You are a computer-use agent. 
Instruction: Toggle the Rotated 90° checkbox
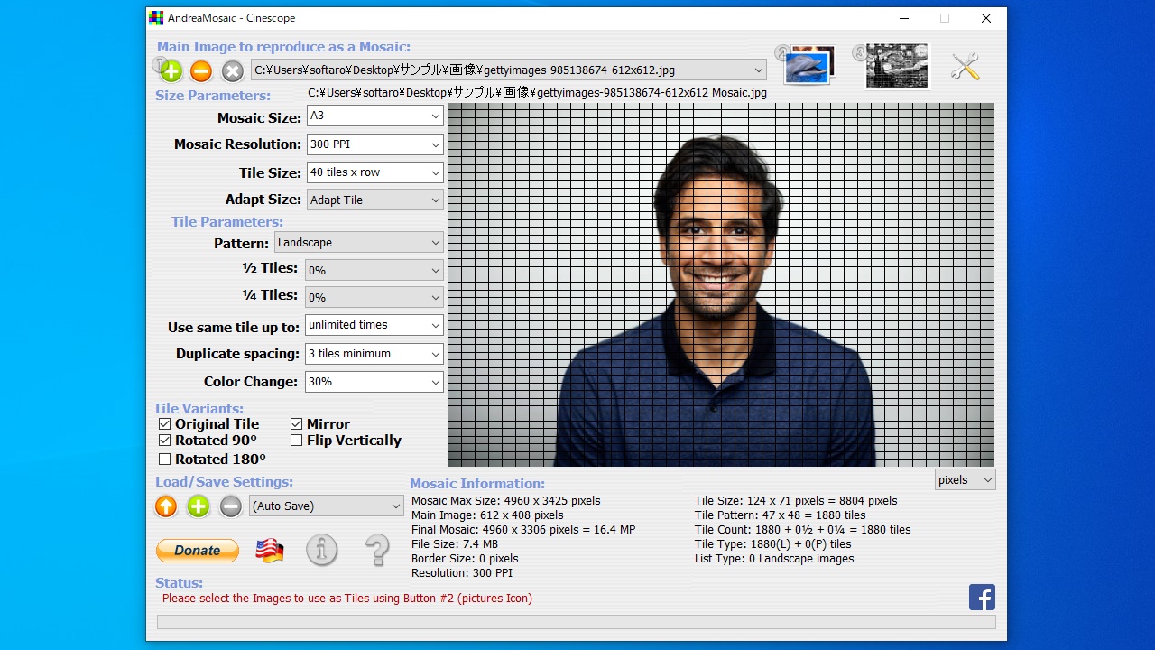tap(164, 441)
